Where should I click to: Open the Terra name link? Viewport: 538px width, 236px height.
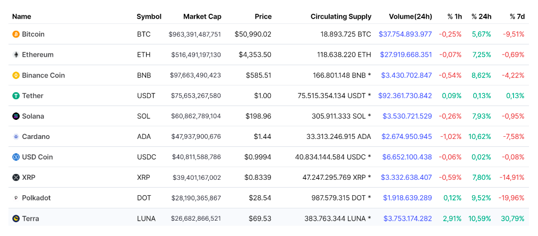point(30,218)
